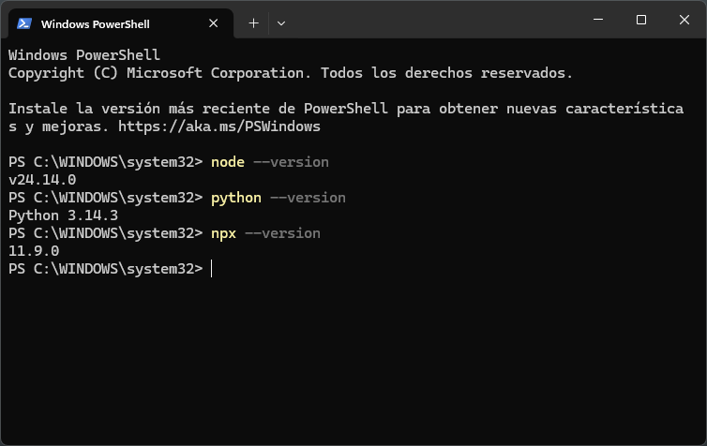Open a new tab with the plus button
Viewport: 707px width, 446px height.
[x=253, y=23]
